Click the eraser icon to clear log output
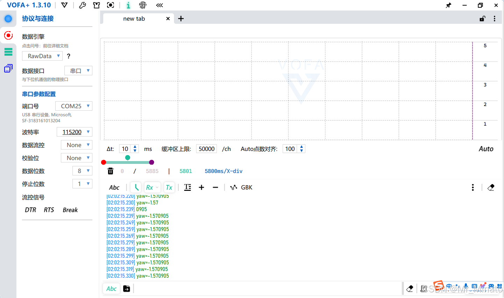504x298 pixels. coord(491,187)
